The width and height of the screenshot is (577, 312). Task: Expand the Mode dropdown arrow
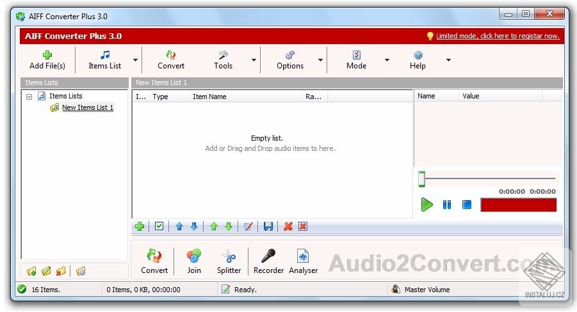387,60
